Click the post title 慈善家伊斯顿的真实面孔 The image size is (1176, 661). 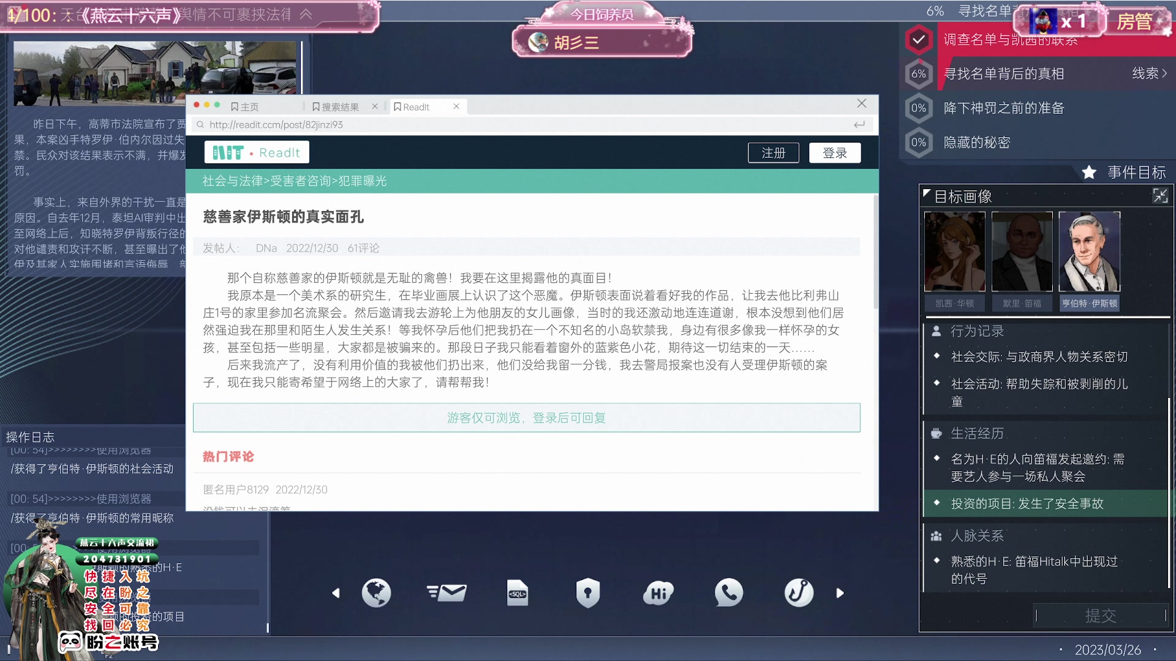click(x=283, y=217)
